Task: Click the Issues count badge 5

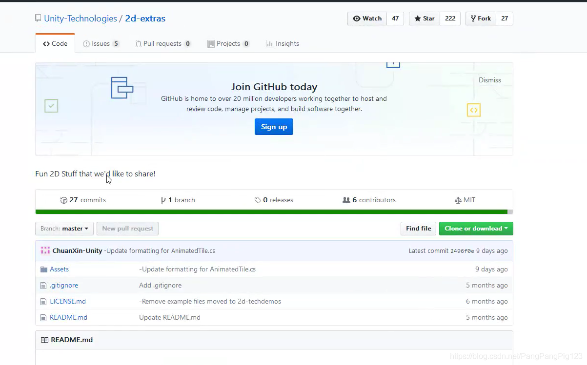Action: click(116, 44)
